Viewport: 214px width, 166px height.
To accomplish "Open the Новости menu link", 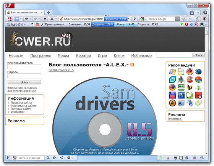I will coord(16,56).
